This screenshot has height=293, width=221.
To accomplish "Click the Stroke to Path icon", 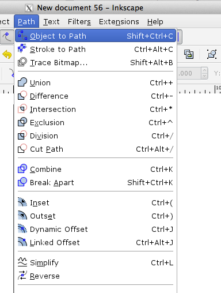I will 22,48.
